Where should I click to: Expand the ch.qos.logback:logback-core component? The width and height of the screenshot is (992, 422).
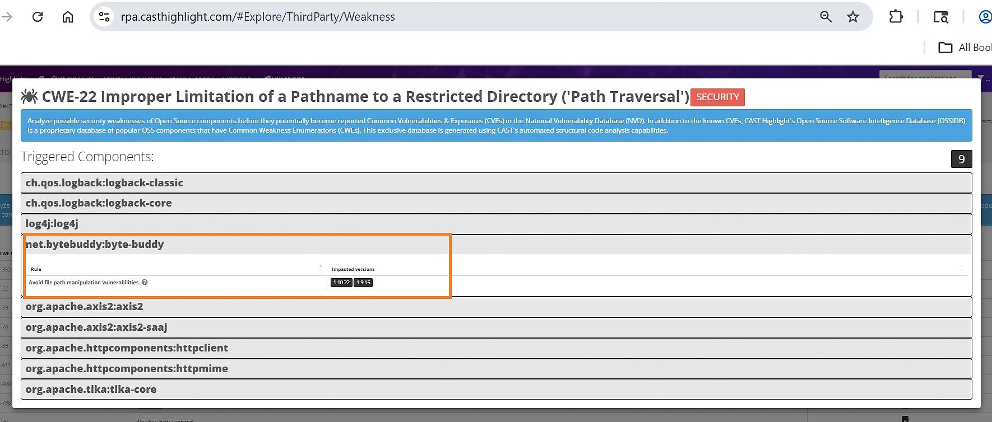[x=496, y=203]
